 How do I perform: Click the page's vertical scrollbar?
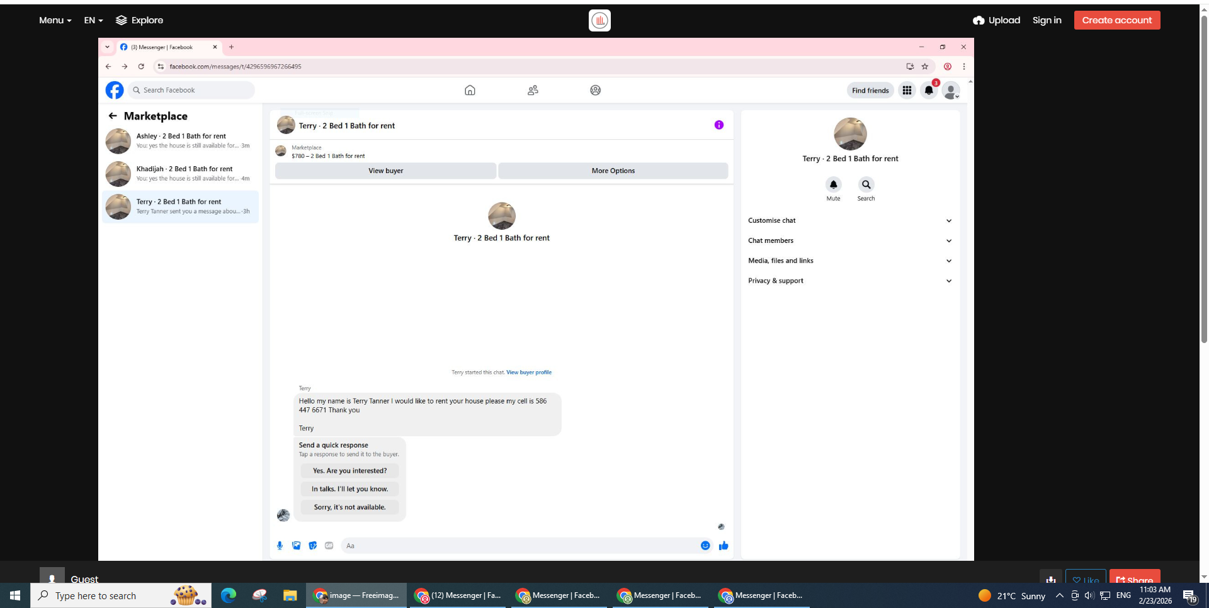coord(1204,179)
